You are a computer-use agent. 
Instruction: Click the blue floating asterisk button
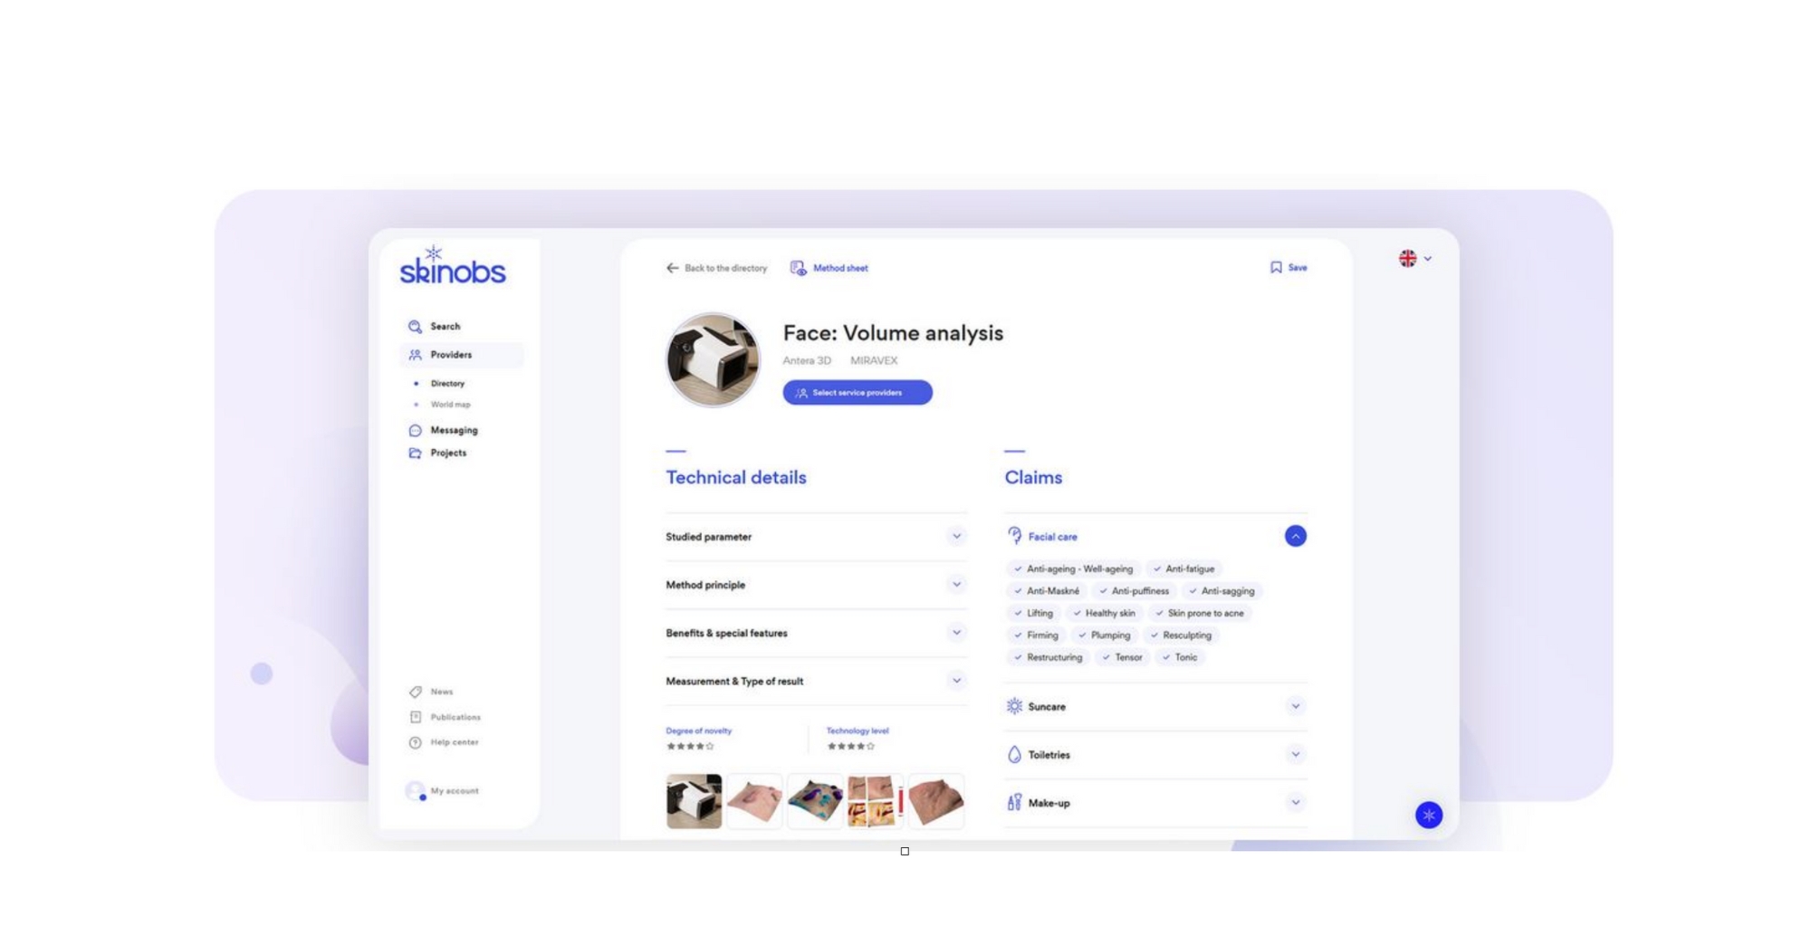pyautogui.click(x=1429, y=815)
